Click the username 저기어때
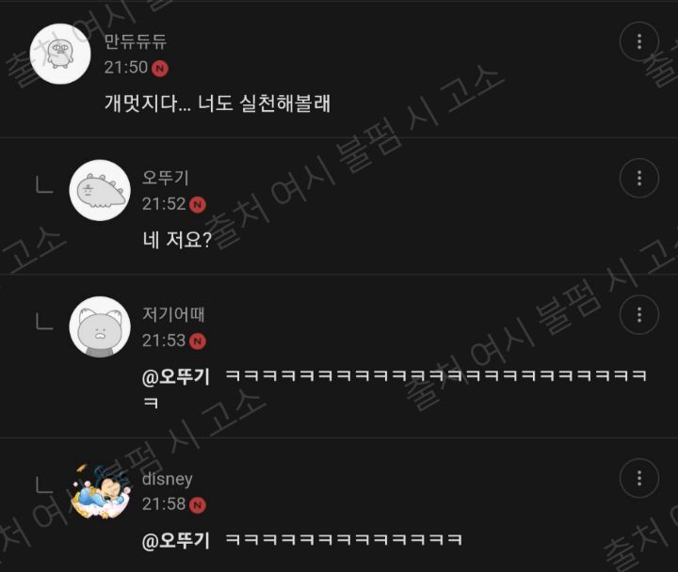This screenshot has width=678, height=572. coord(173,314)
